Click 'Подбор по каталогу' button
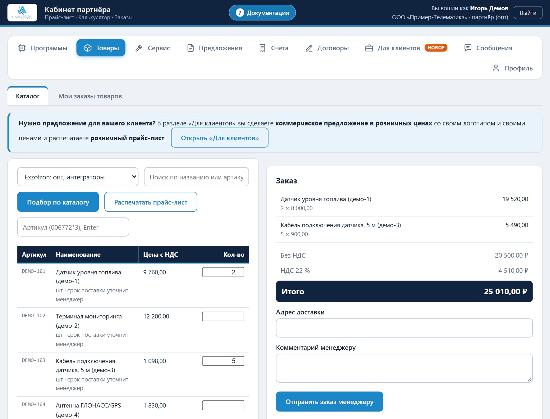This screenshot has width=550, height=419. 58,202
